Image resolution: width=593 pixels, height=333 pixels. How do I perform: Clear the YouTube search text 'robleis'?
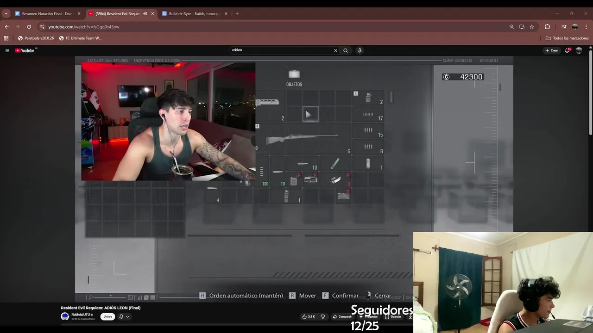[335, 50]
